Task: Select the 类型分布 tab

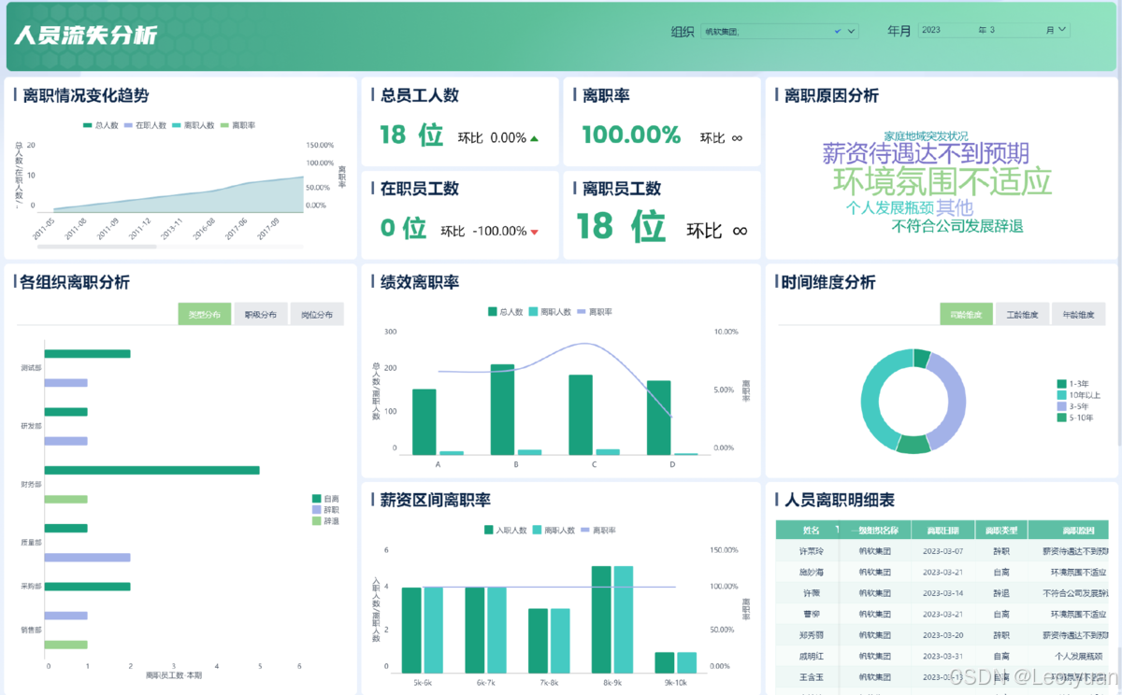Action: [205, 314]
